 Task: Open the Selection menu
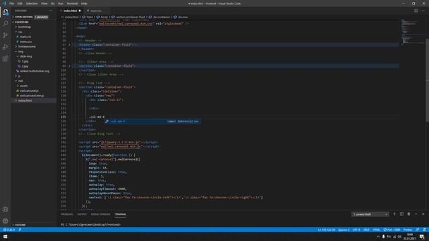(32, 3)
